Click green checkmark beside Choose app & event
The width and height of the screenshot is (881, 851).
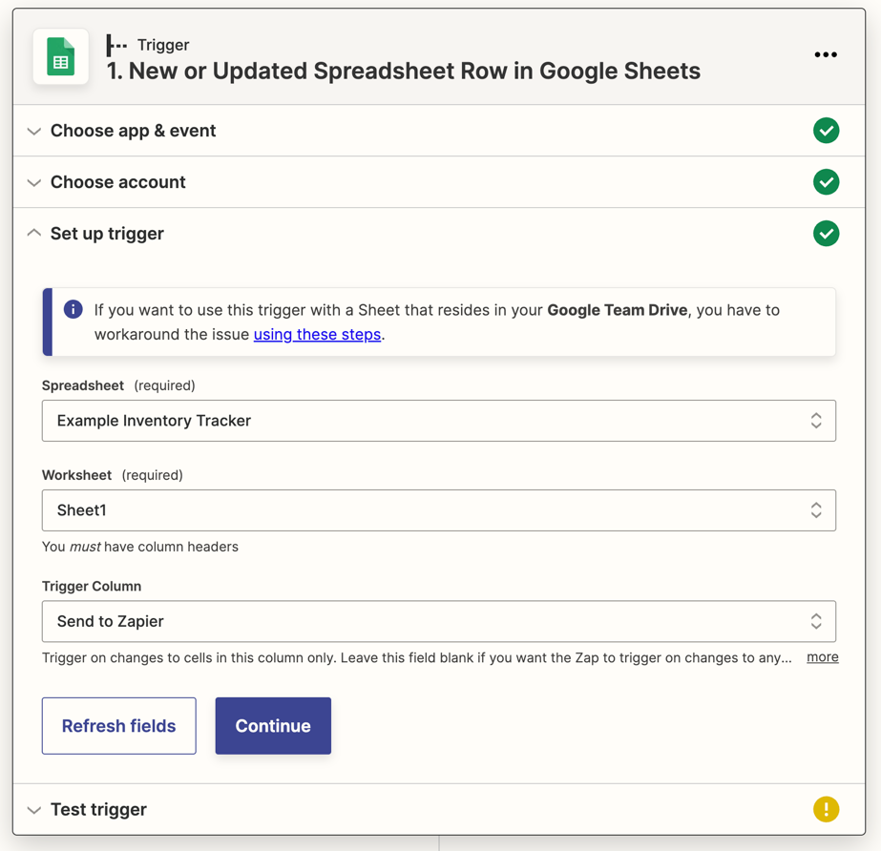[826, 131]
